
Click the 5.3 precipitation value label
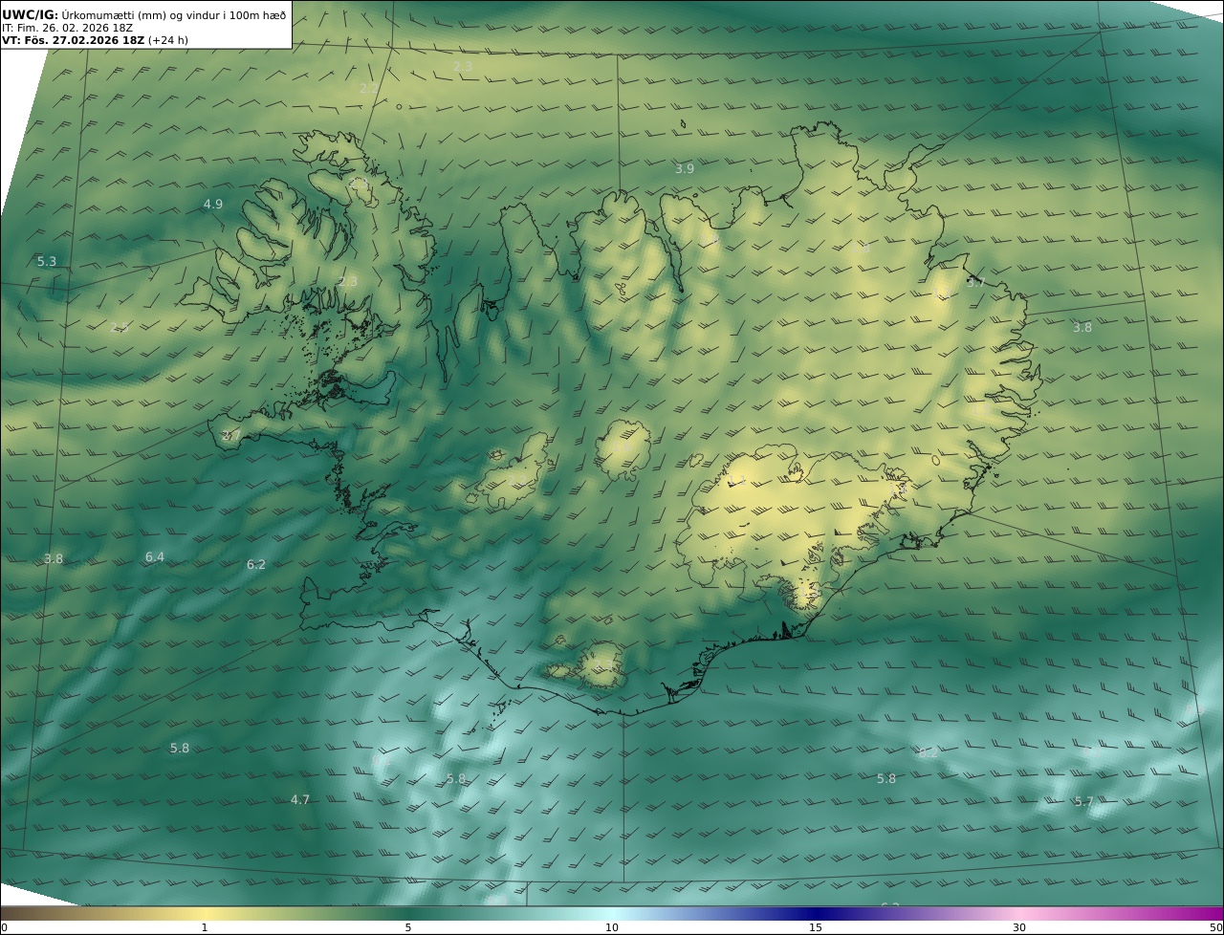pos(47,261)
